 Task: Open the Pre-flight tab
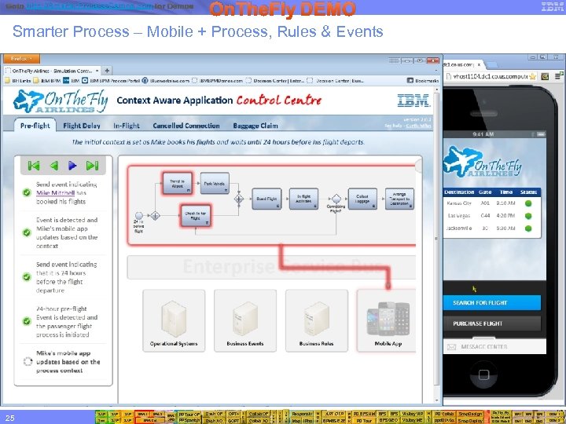[x=35, y=126]
